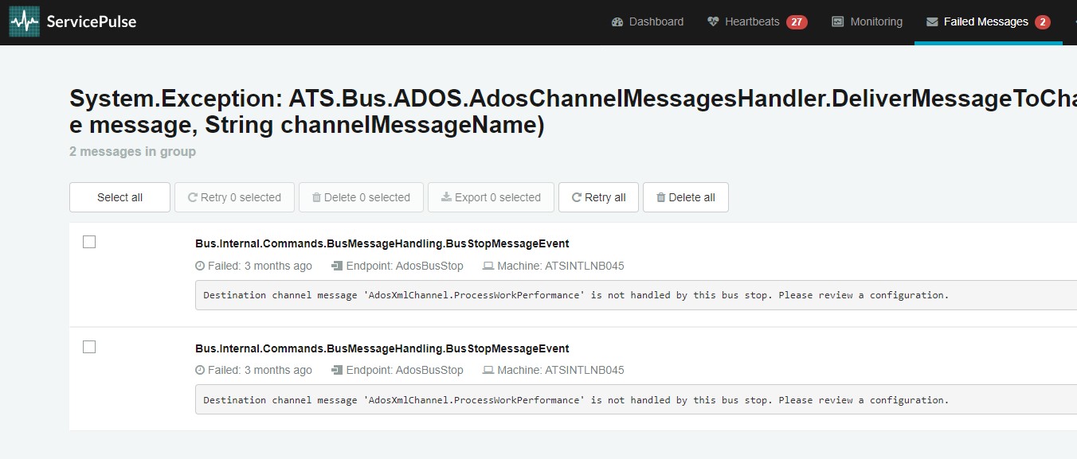Check the second failed message checkbox

89,347
